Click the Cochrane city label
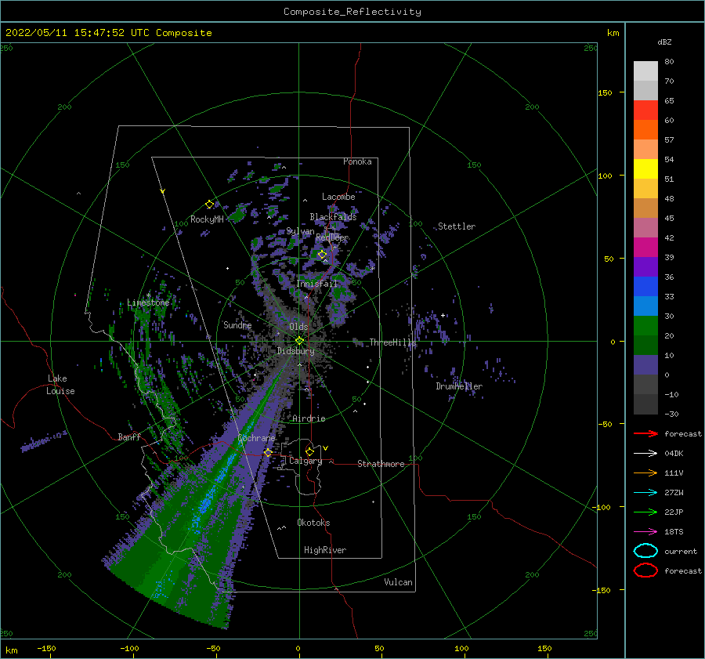The image size is (705, 659). point(256,438)
